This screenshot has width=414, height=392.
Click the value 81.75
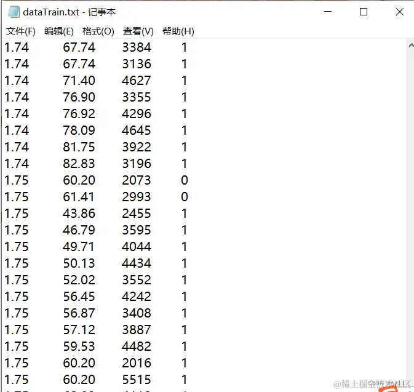pyautogui.click(x=79, y=147)
